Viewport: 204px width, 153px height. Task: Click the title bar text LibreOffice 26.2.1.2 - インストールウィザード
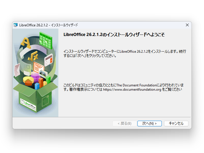[x=48, y=25]
